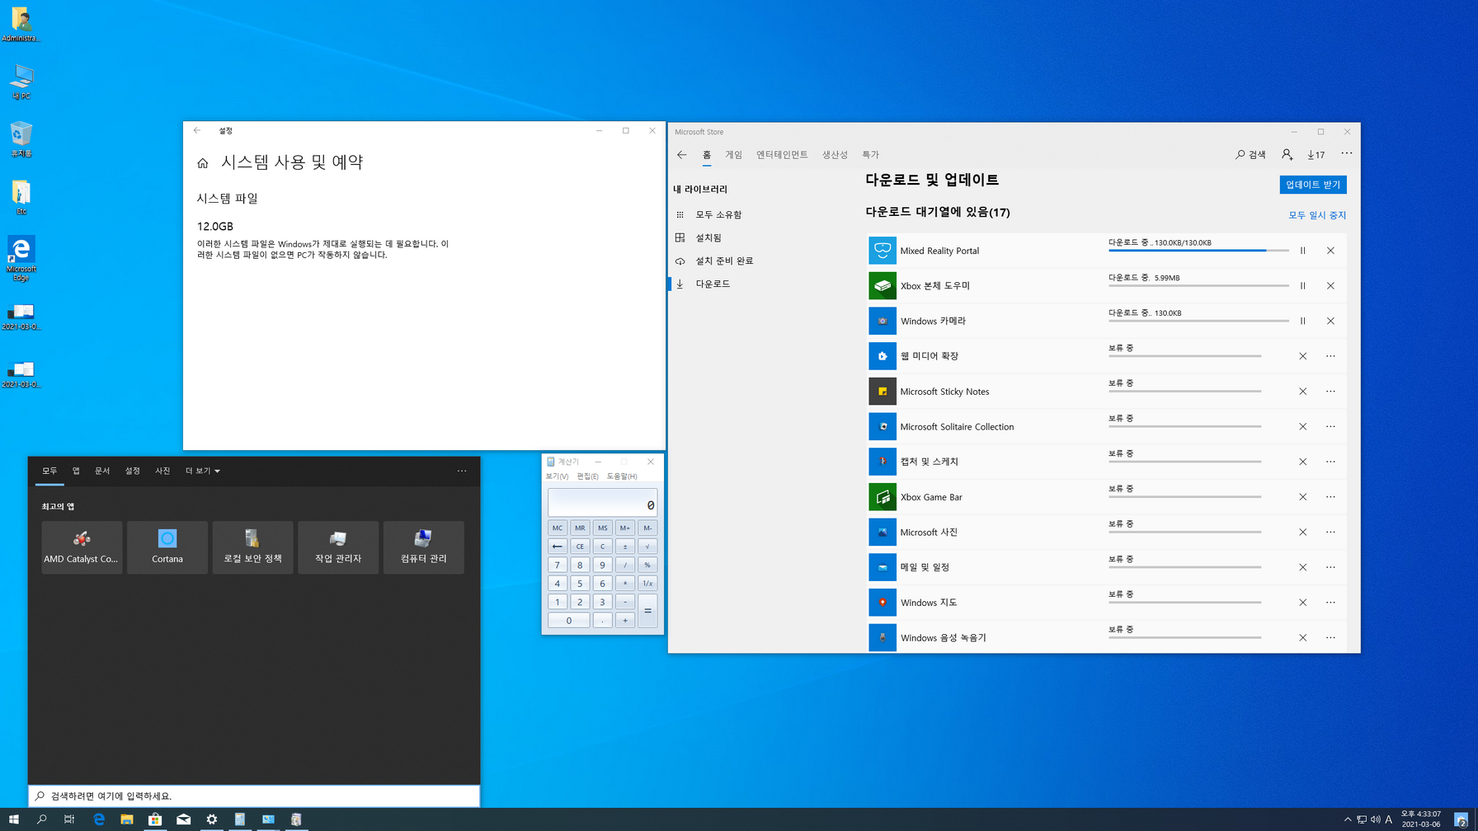Switch to 앱 tab in search panel
This screenshot has width=1478, height=831.
(76, 471)
